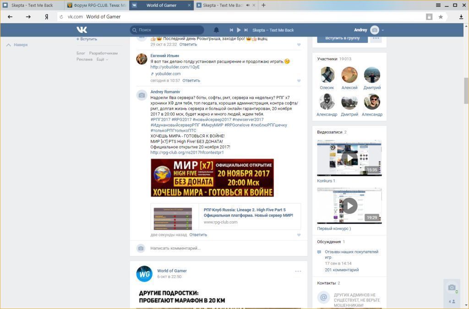Focus the VK Поиск search field
Viewport: 469px width, 309px height.
(167, 30)
